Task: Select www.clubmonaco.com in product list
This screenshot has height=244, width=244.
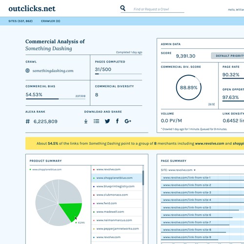Action: [x=117, y=195]
